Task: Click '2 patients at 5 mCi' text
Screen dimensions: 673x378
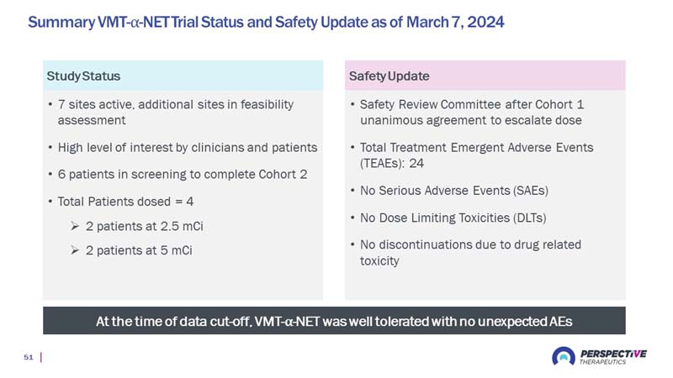Action: pyautogui.click(x=139, y=250)
